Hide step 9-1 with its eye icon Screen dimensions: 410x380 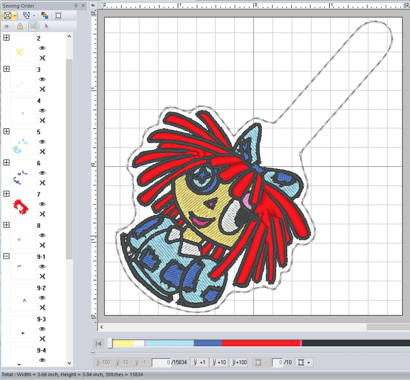click(x=42, y=266)
